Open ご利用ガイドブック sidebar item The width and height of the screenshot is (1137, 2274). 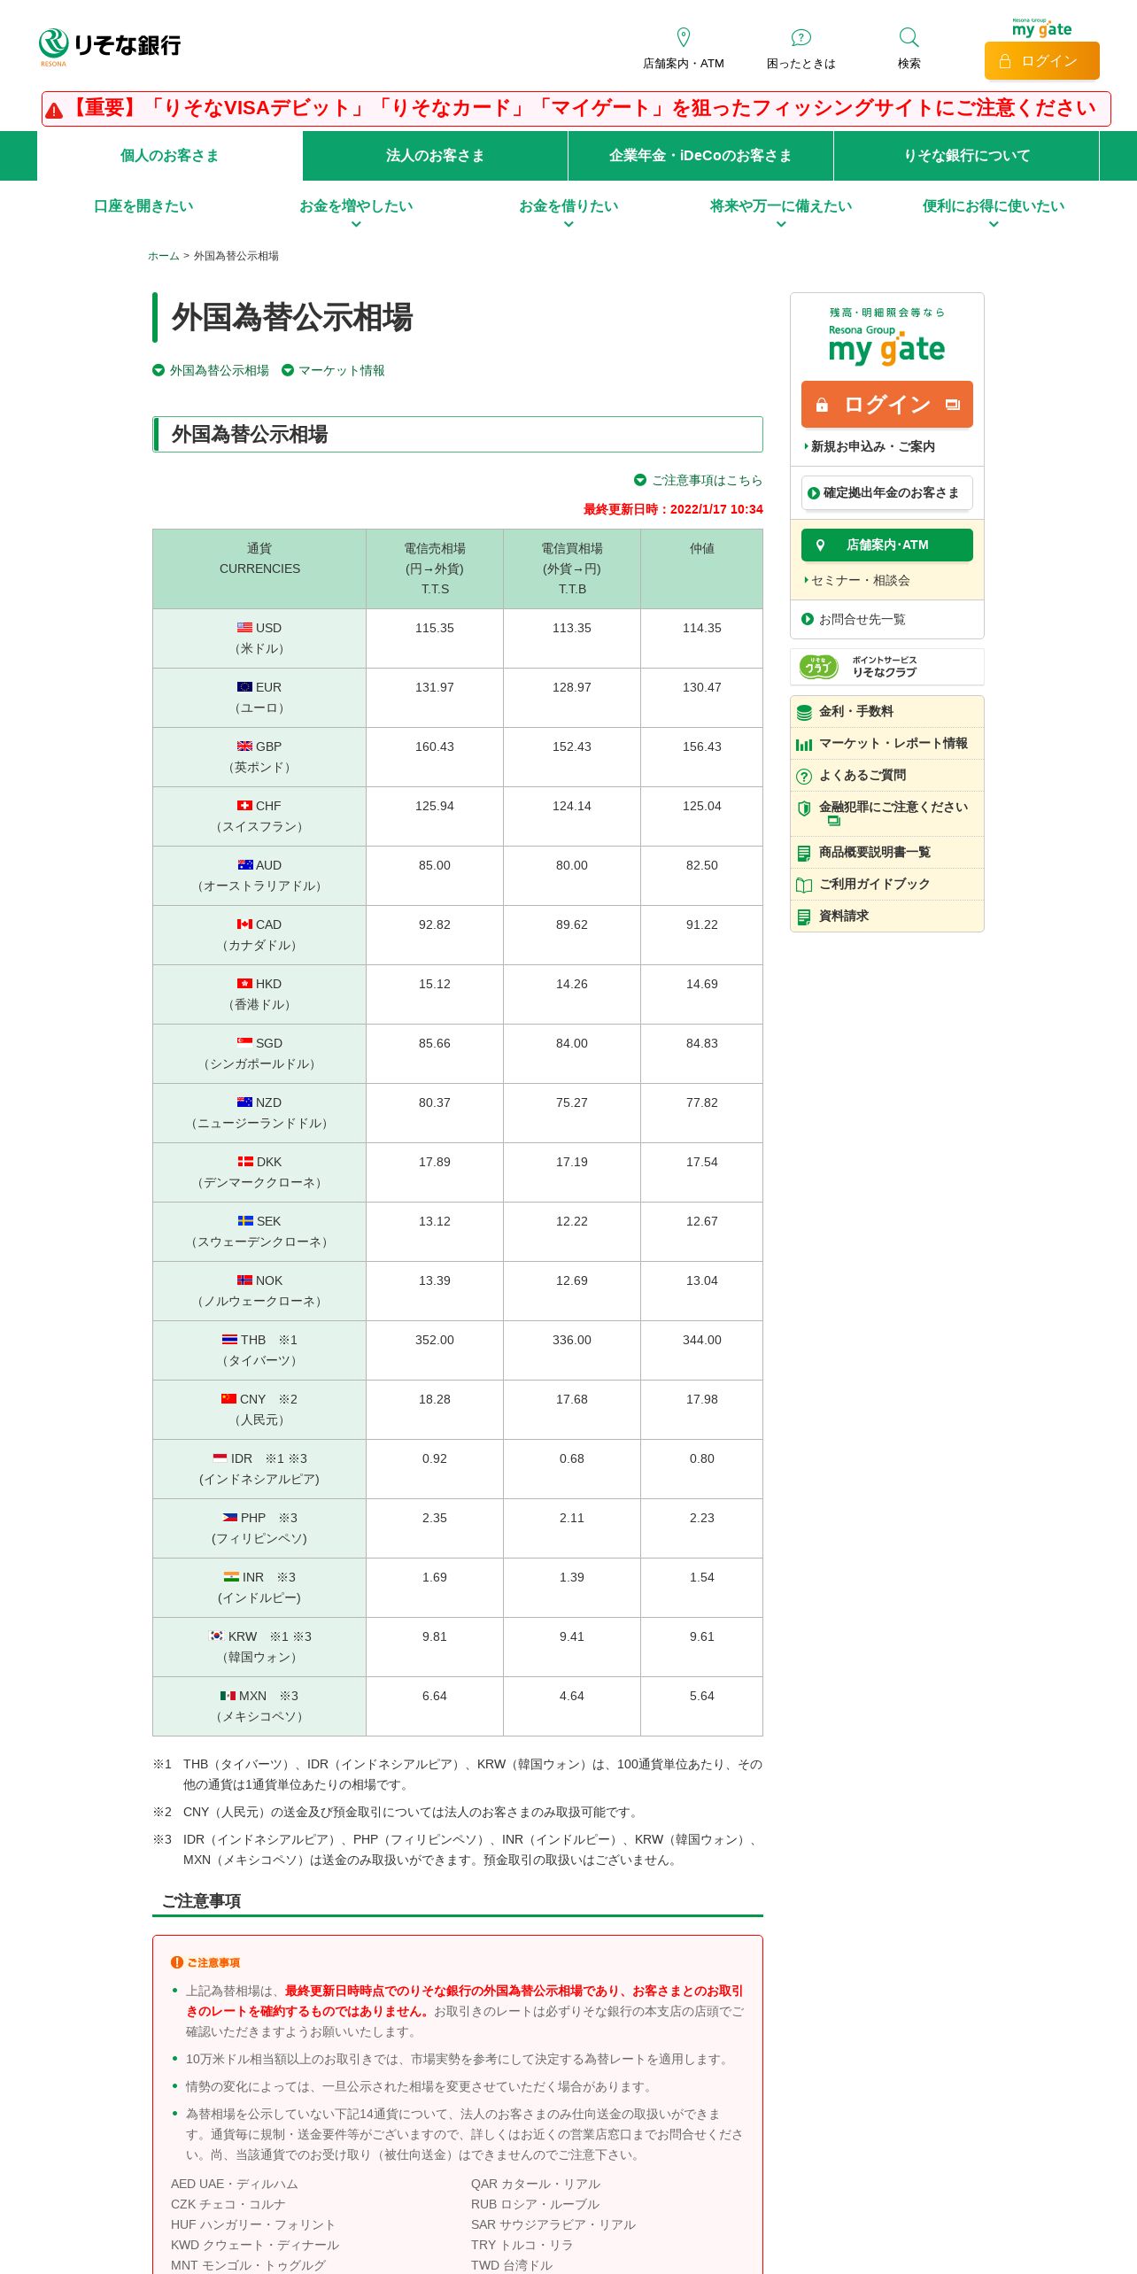[887, 885]
